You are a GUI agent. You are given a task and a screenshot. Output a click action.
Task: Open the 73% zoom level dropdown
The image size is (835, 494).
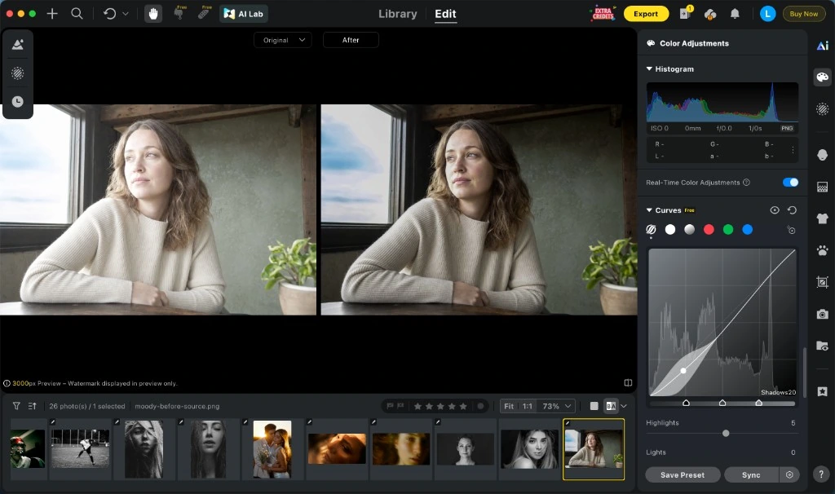(556, 406)
